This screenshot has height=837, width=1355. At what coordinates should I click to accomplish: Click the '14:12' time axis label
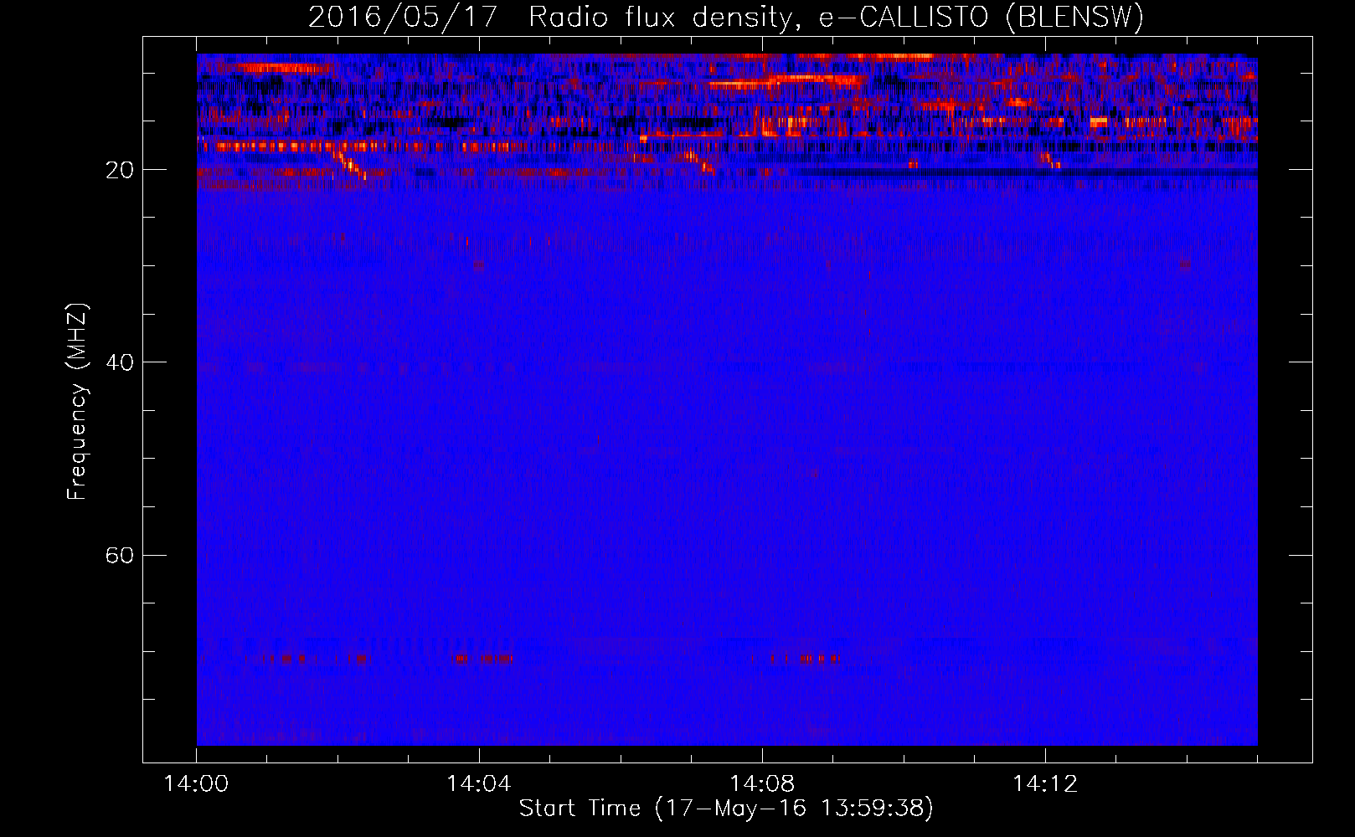pos(1044,784)
